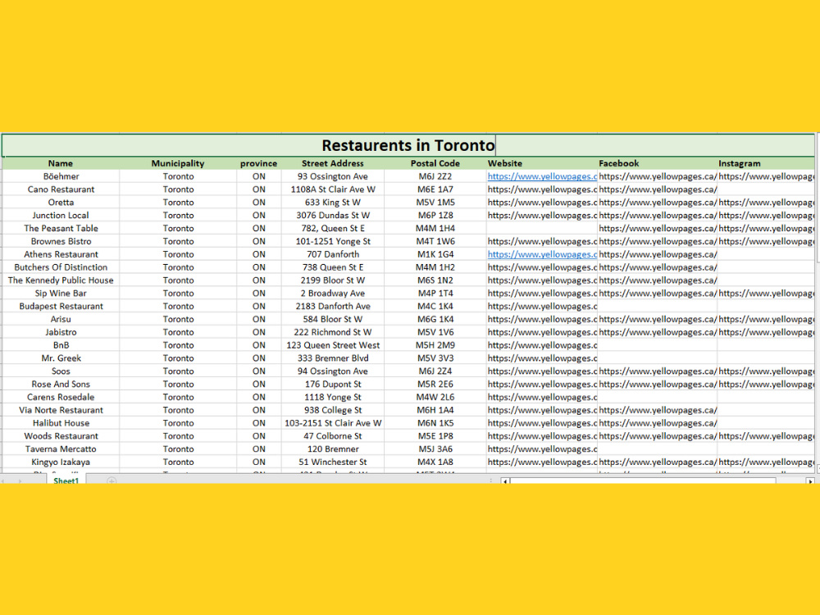Select address cell '707 Danforth'
This screenshot has width=820, height=615.
click(333, 254)
